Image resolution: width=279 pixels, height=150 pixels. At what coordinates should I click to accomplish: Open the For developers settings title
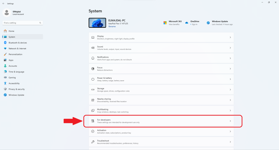[x=104, y=120]
